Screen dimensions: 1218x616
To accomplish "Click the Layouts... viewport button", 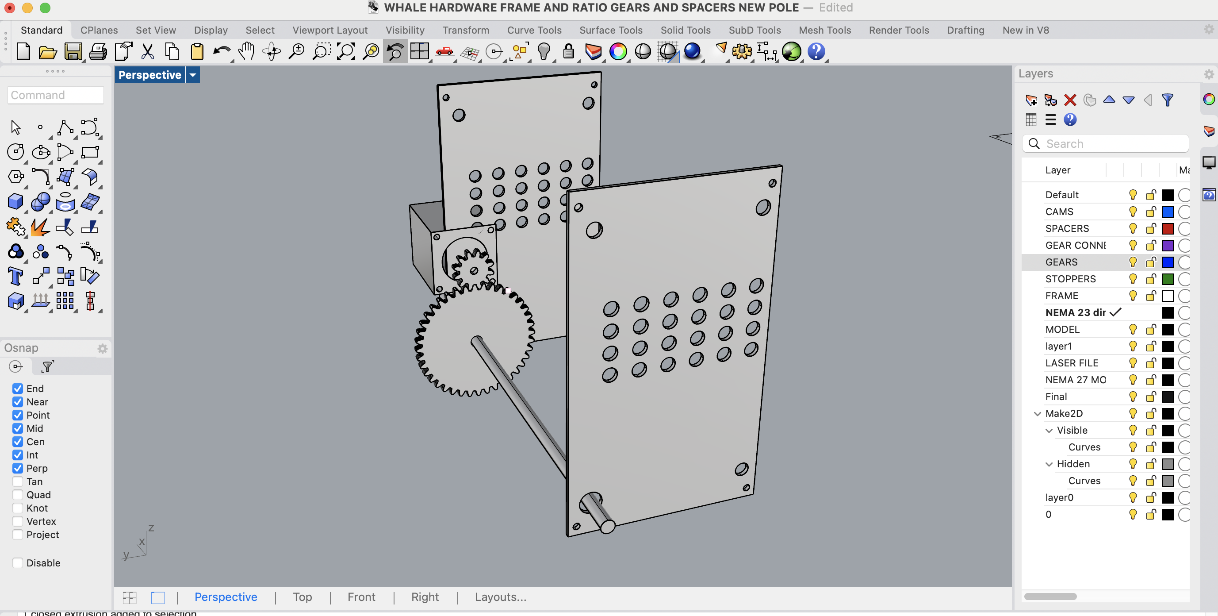I will tap(500, 597).
